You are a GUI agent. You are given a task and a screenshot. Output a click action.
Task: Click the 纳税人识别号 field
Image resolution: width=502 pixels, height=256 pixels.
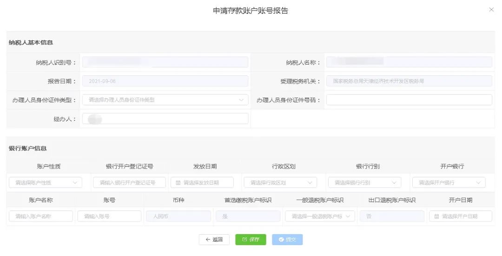tap(165, 62)
